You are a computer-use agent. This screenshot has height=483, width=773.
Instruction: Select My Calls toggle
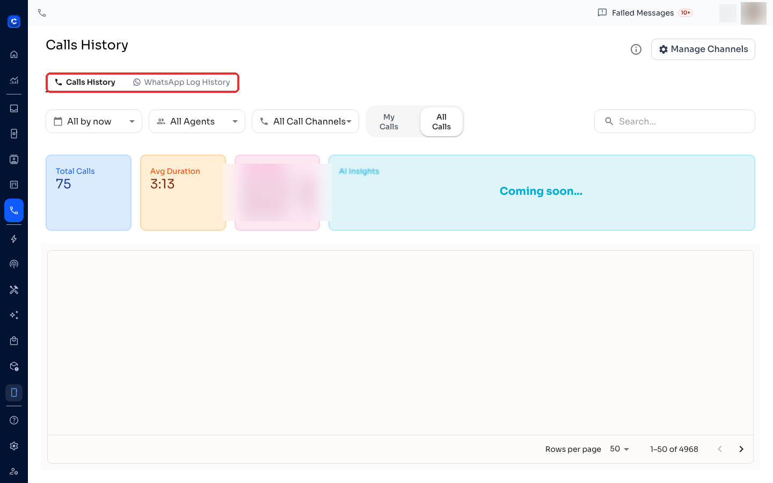(x=389, y=122)
